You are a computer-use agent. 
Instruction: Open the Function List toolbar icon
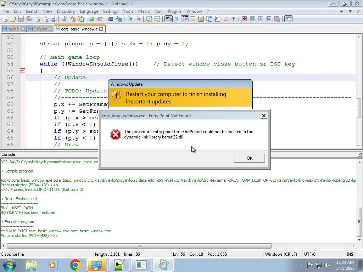[217, 19]
